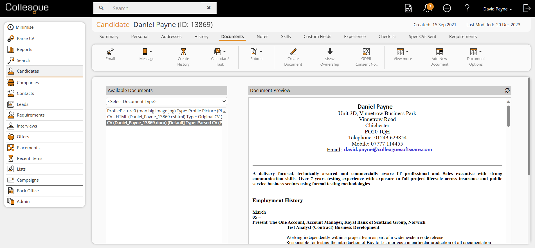
Task: Click the logout icon
Action: click(x=527, y=8)
